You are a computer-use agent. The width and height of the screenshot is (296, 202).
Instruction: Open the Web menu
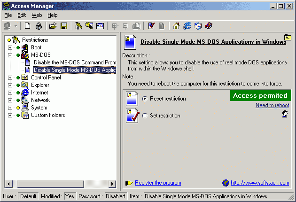tap(37, 15)
